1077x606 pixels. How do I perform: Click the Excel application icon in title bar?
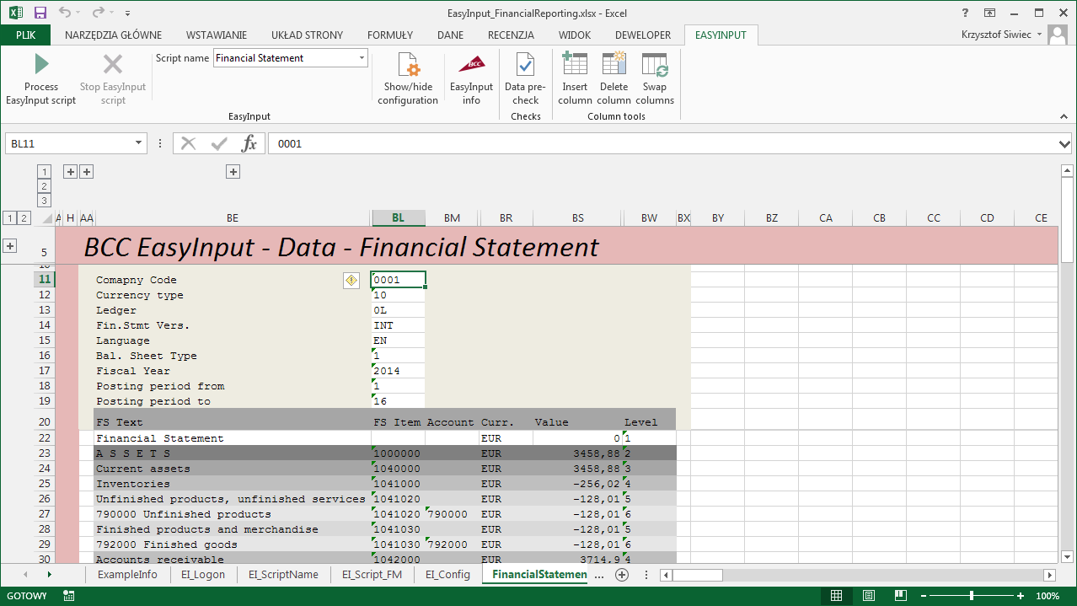coord(15,13)
